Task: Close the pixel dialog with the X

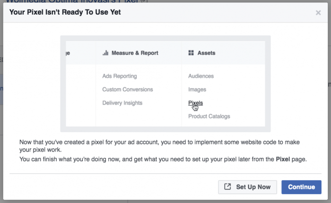Action: (x=318, y=13)
